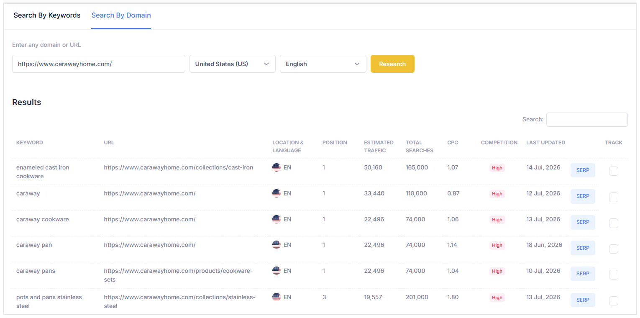The height and width of the screenshot is (318, 640).
Task: Click last updated date 18 Jun, 2026
Action: (544, 245)
